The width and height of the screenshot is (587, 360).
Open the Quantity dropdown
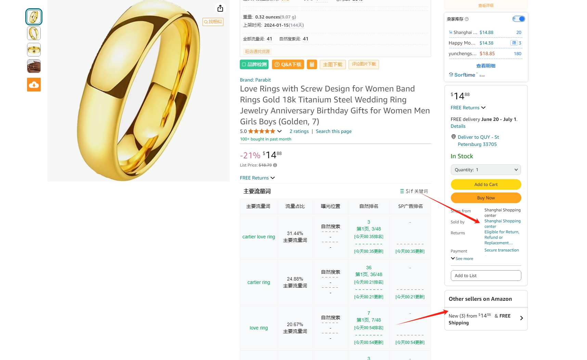tap(486, 170)
